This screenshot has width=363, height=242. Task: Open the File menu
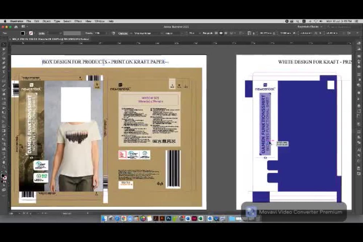click(29, 21)
